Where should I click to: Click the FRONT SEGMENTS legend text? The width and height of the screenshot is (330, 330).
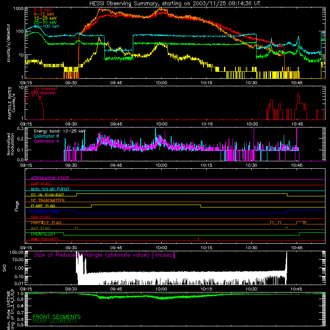click(x=57, y=317)
